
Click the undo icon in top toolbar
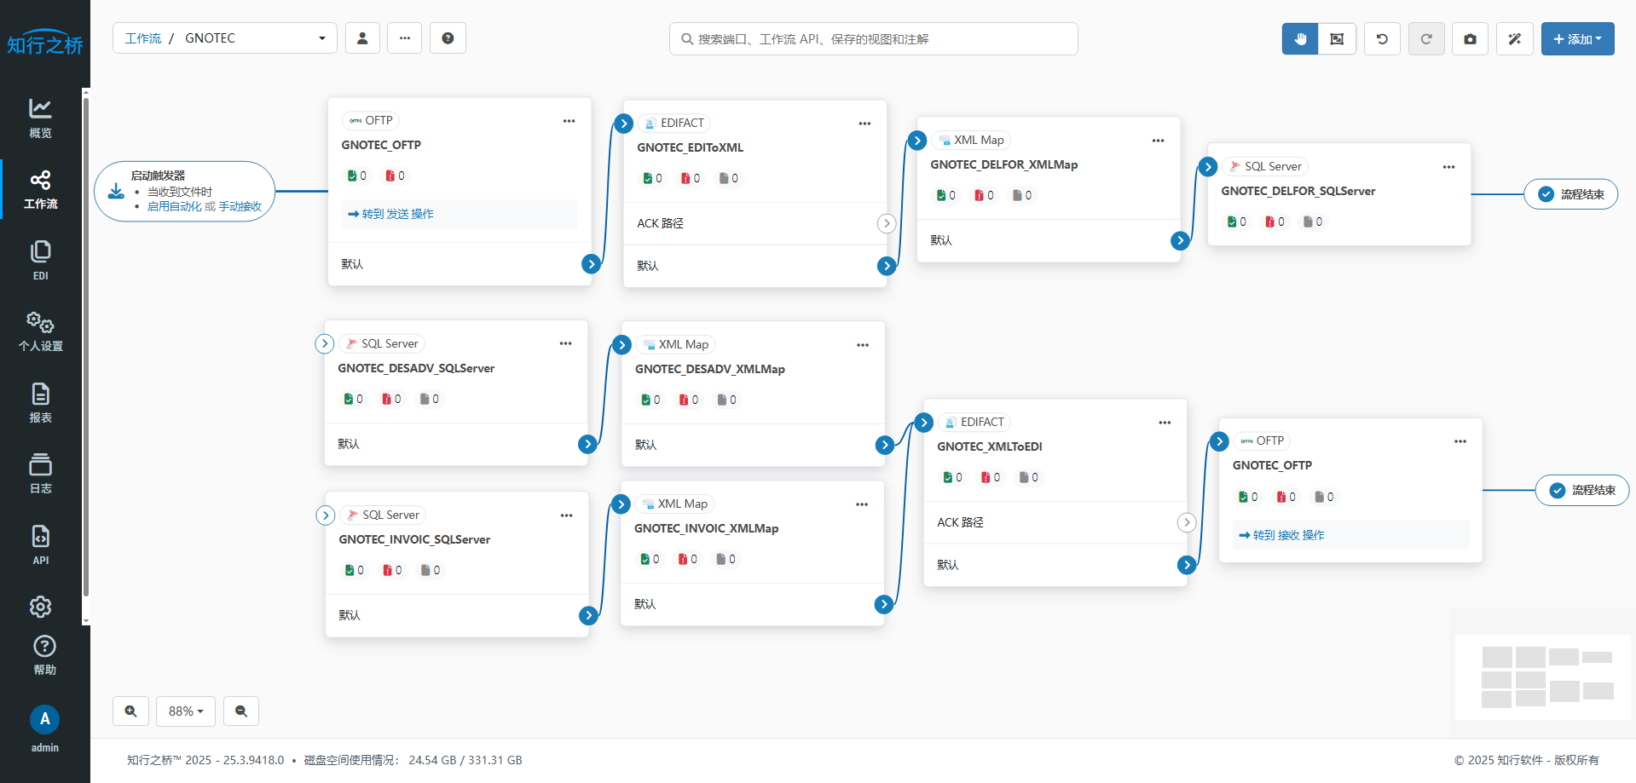click(x=1382, y=38)
